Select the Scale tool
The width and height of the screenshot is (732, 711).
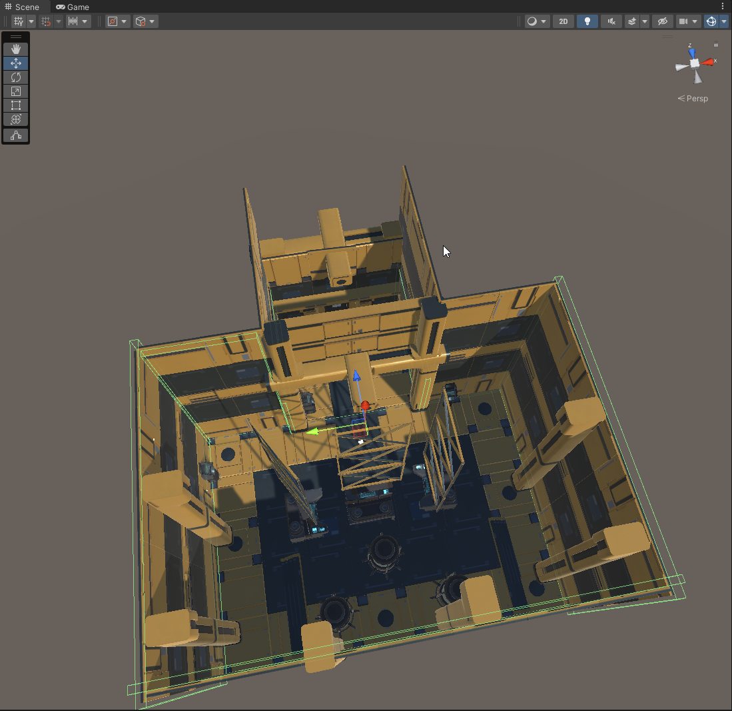(x=16, y=91)
